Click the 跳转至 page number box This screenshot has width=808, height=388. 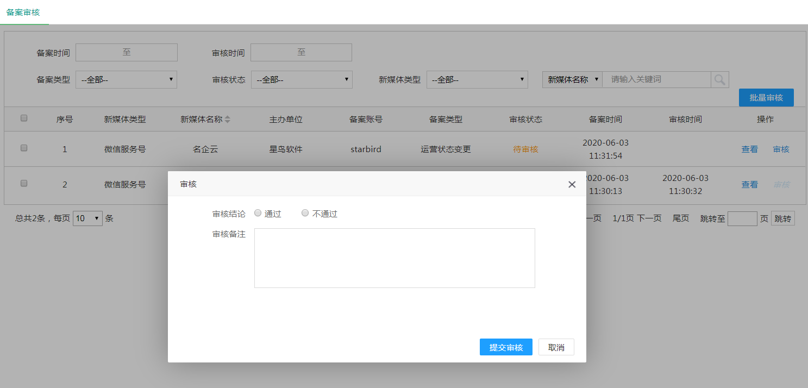tap(742, 219)
